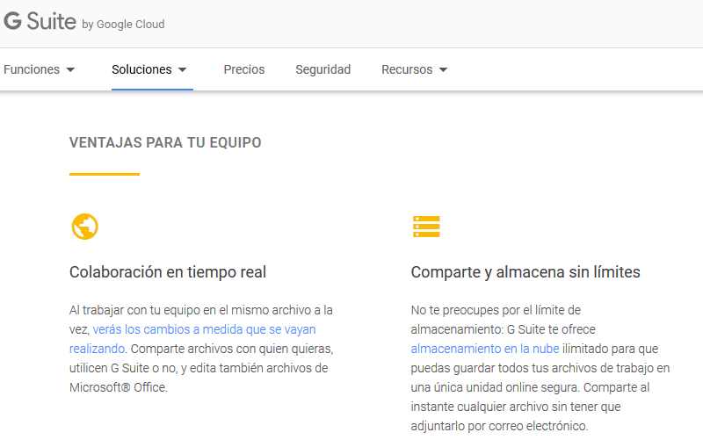Expand the Recursos dropdown arrow

click(443, 70)
